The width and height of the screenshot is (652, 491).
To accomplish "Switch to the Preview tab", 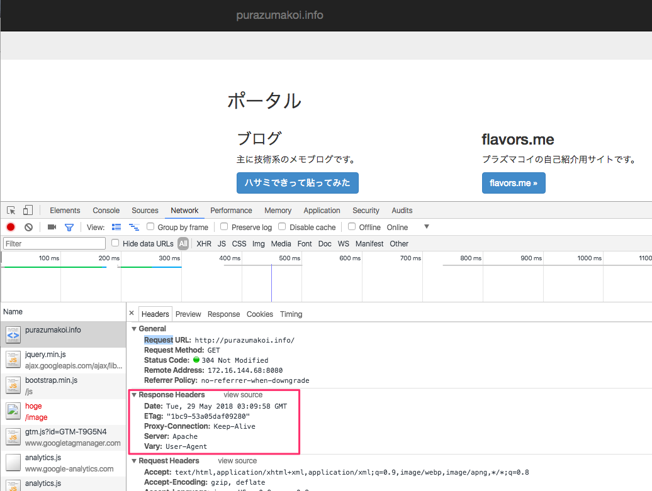I will pyautogui.click(x=188, y=314).
